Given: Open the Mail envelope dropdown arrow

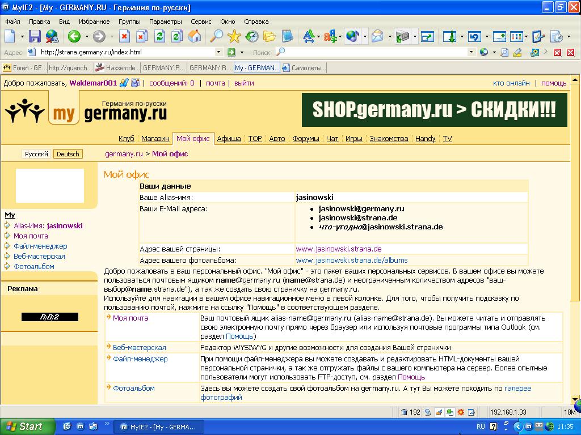Looking at the screenshot, I should click(389, 36).
